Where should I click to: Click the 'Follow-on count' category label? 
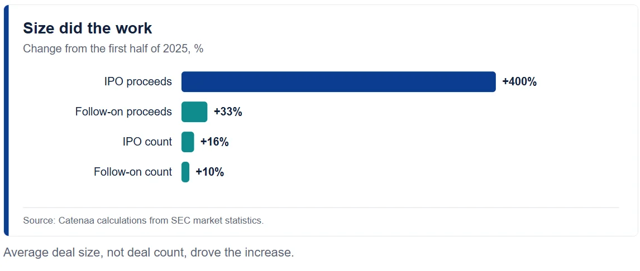tap(133, 172)
